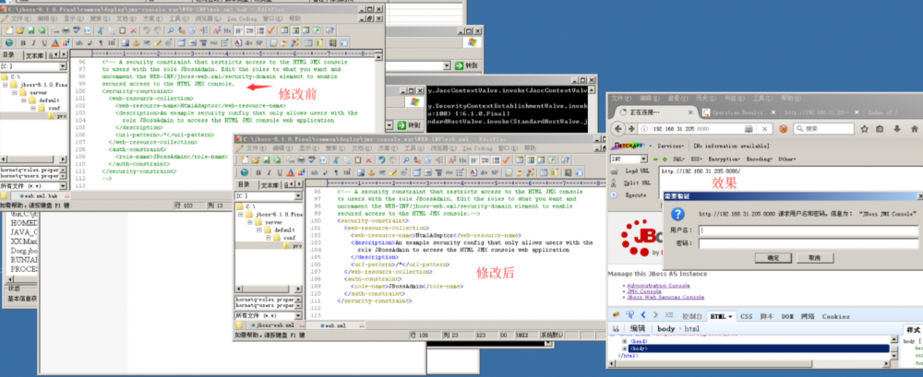The height and width of the screenshot is (377, 923).
Task: Click anchor icon in web.xml.bak HTML toolbar
Action: 136,42
